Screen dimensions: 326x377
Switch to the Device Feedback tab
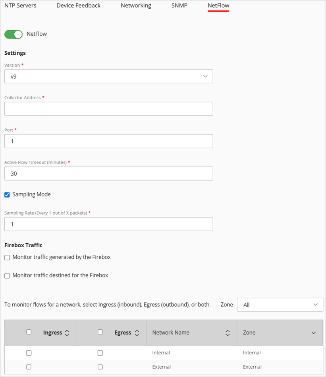pyautogui.click(x=78, y=6)
